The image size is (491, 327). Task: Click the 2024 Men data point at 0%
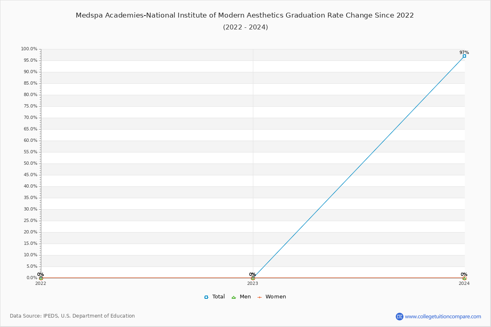click(464, 278)
